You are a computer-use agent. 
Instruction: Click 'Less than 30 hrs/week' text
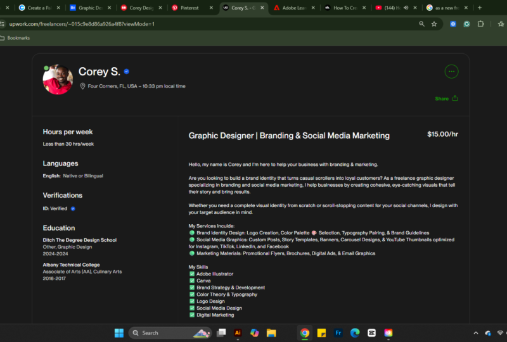point(68,144)
